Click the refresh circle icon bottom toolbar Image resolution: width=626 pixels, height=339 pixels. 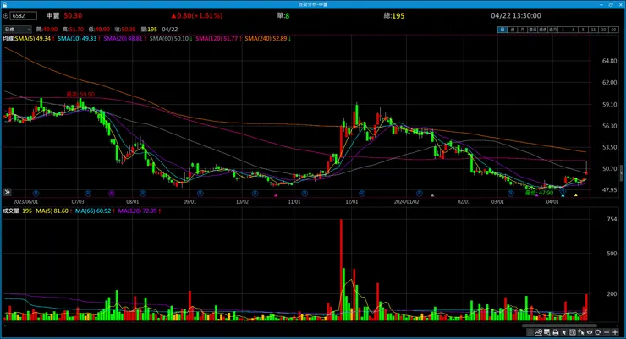597,332
